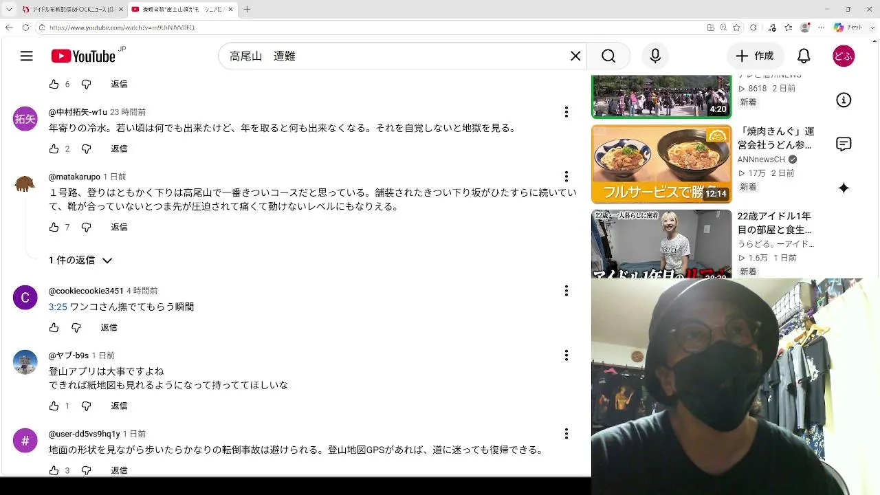Open the @user-dd5vs9hq1y channel link
Screen dimensions: 880x495
point(85,434)
